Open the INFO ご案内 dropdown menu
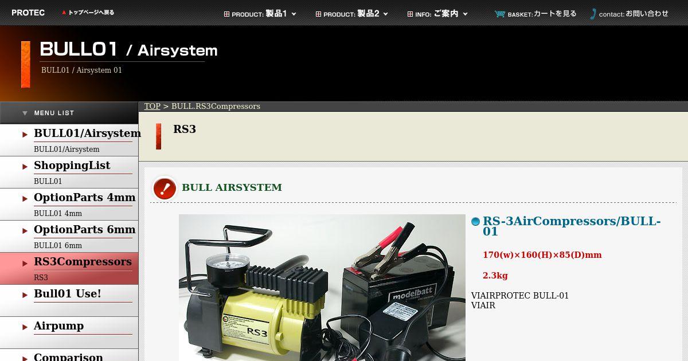The width and height of the screenshot is (688, 361). 438,14
